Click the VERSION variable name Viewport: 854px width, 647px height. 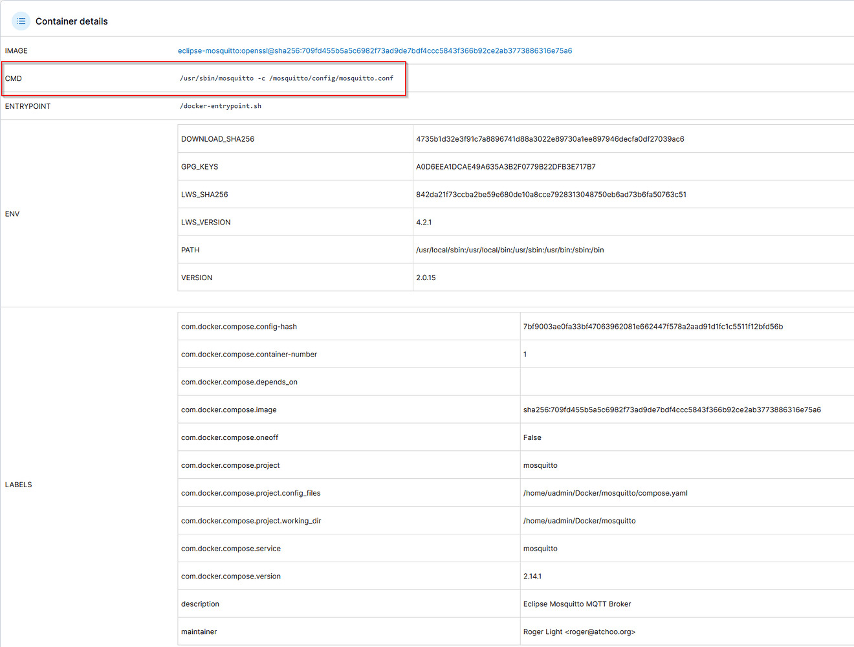click(197, 278)
